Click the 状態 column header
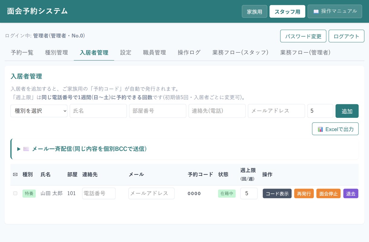Viewport: 369px width, 242px height. pyautogui.click(x=223, y=174)
